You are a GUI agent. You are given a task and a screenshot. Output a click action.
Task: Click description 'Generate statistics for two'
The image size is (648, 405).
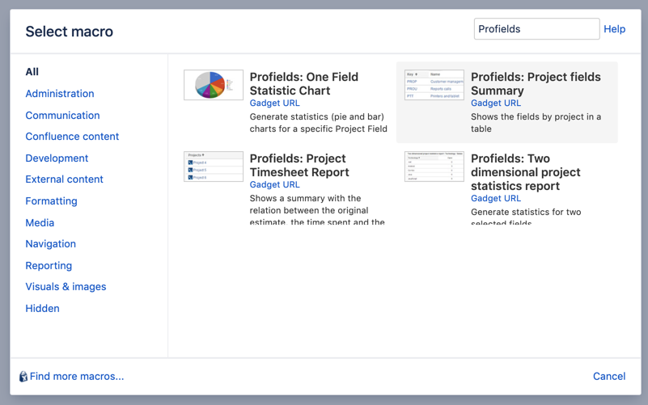coord(526,216)
